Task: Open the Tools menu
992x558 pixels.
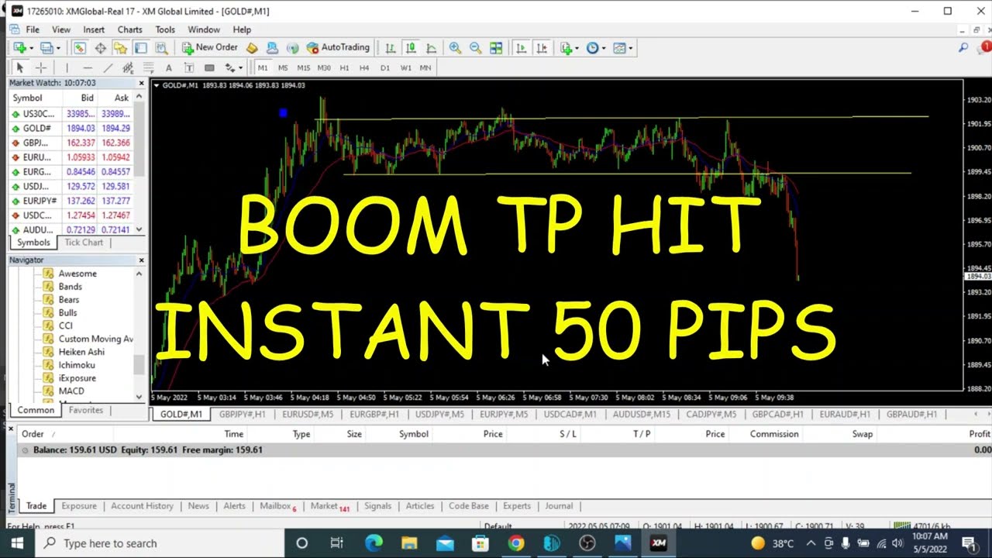Action: tap(165, 29)
